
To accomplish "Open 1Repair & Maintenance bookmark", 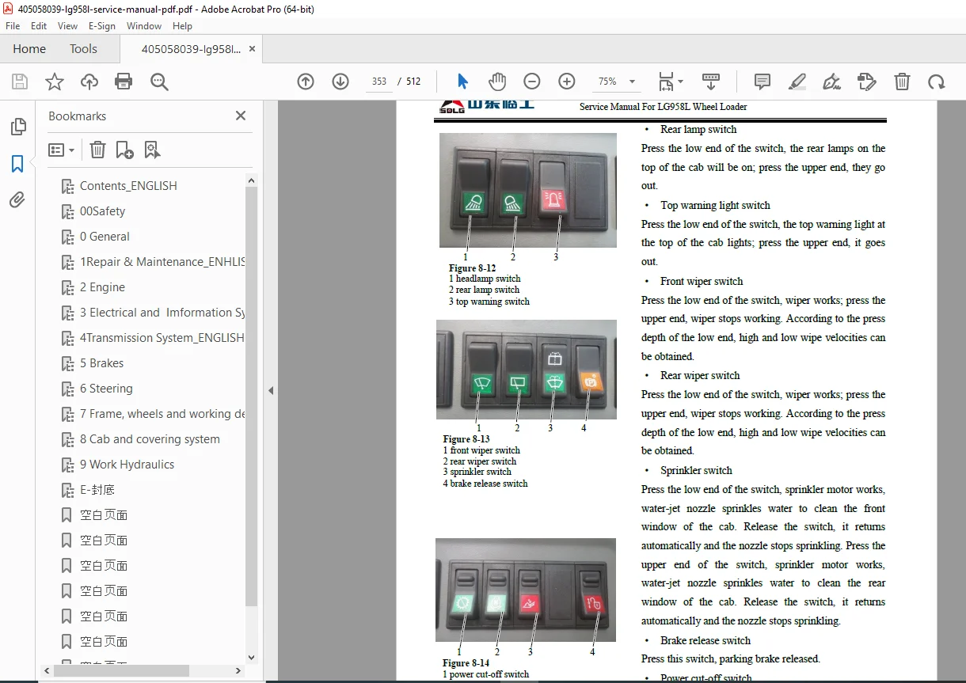I will coord(162,262).
